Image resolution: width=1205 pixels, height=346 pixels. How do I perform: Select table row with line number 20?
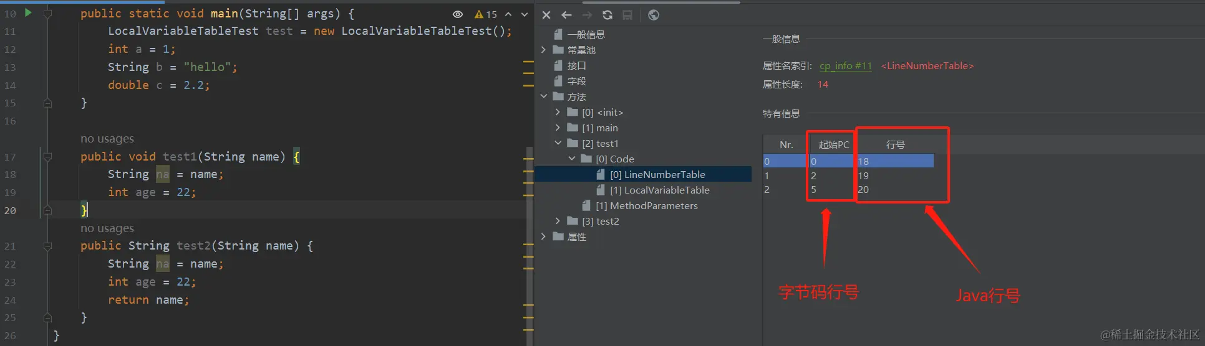point(848,189)
